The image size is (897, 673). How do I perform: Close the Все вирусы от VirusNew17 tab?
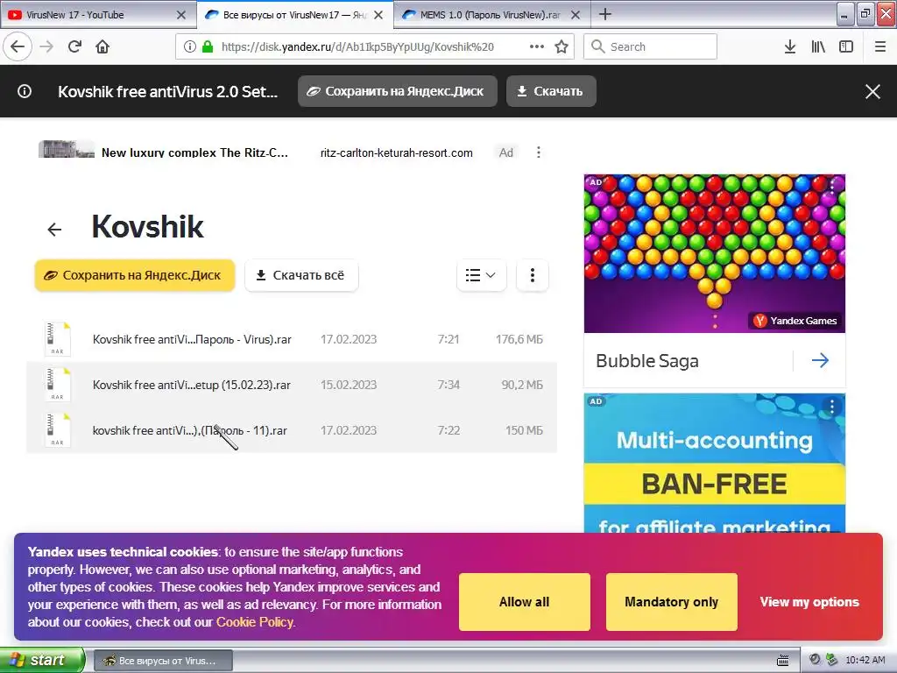(378, 15)
